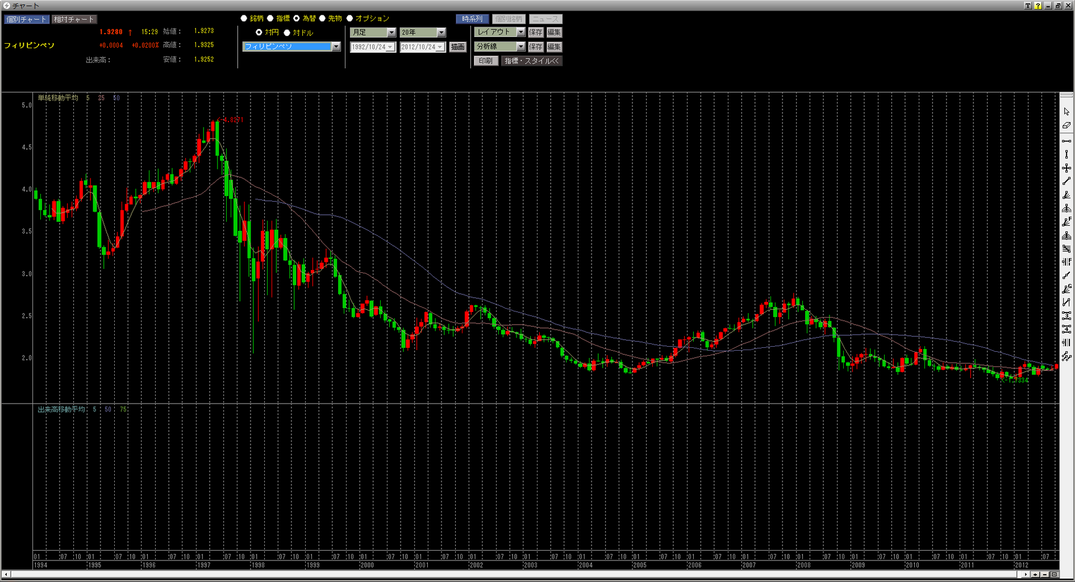Select the diagonal trend line tool
The height and width of the screenshot is (582, 1075).
1066,181
